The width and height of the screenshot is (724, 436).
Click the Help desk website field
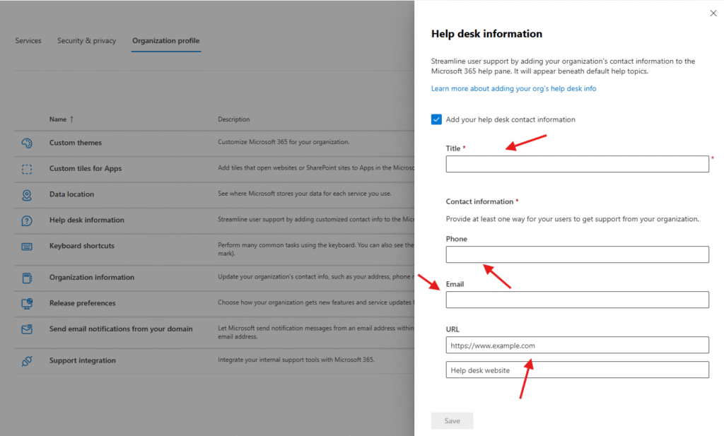(x=577, y=370)
